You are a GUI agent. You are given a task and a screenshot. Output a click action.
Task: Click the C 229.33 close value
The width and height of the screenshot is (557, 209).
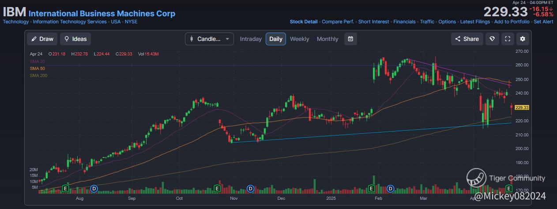pos(124,54)
